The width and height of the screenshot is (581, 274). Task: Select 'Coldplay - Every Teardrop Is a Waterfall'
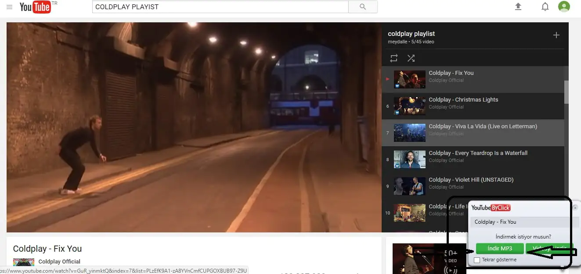coord(478,153)
